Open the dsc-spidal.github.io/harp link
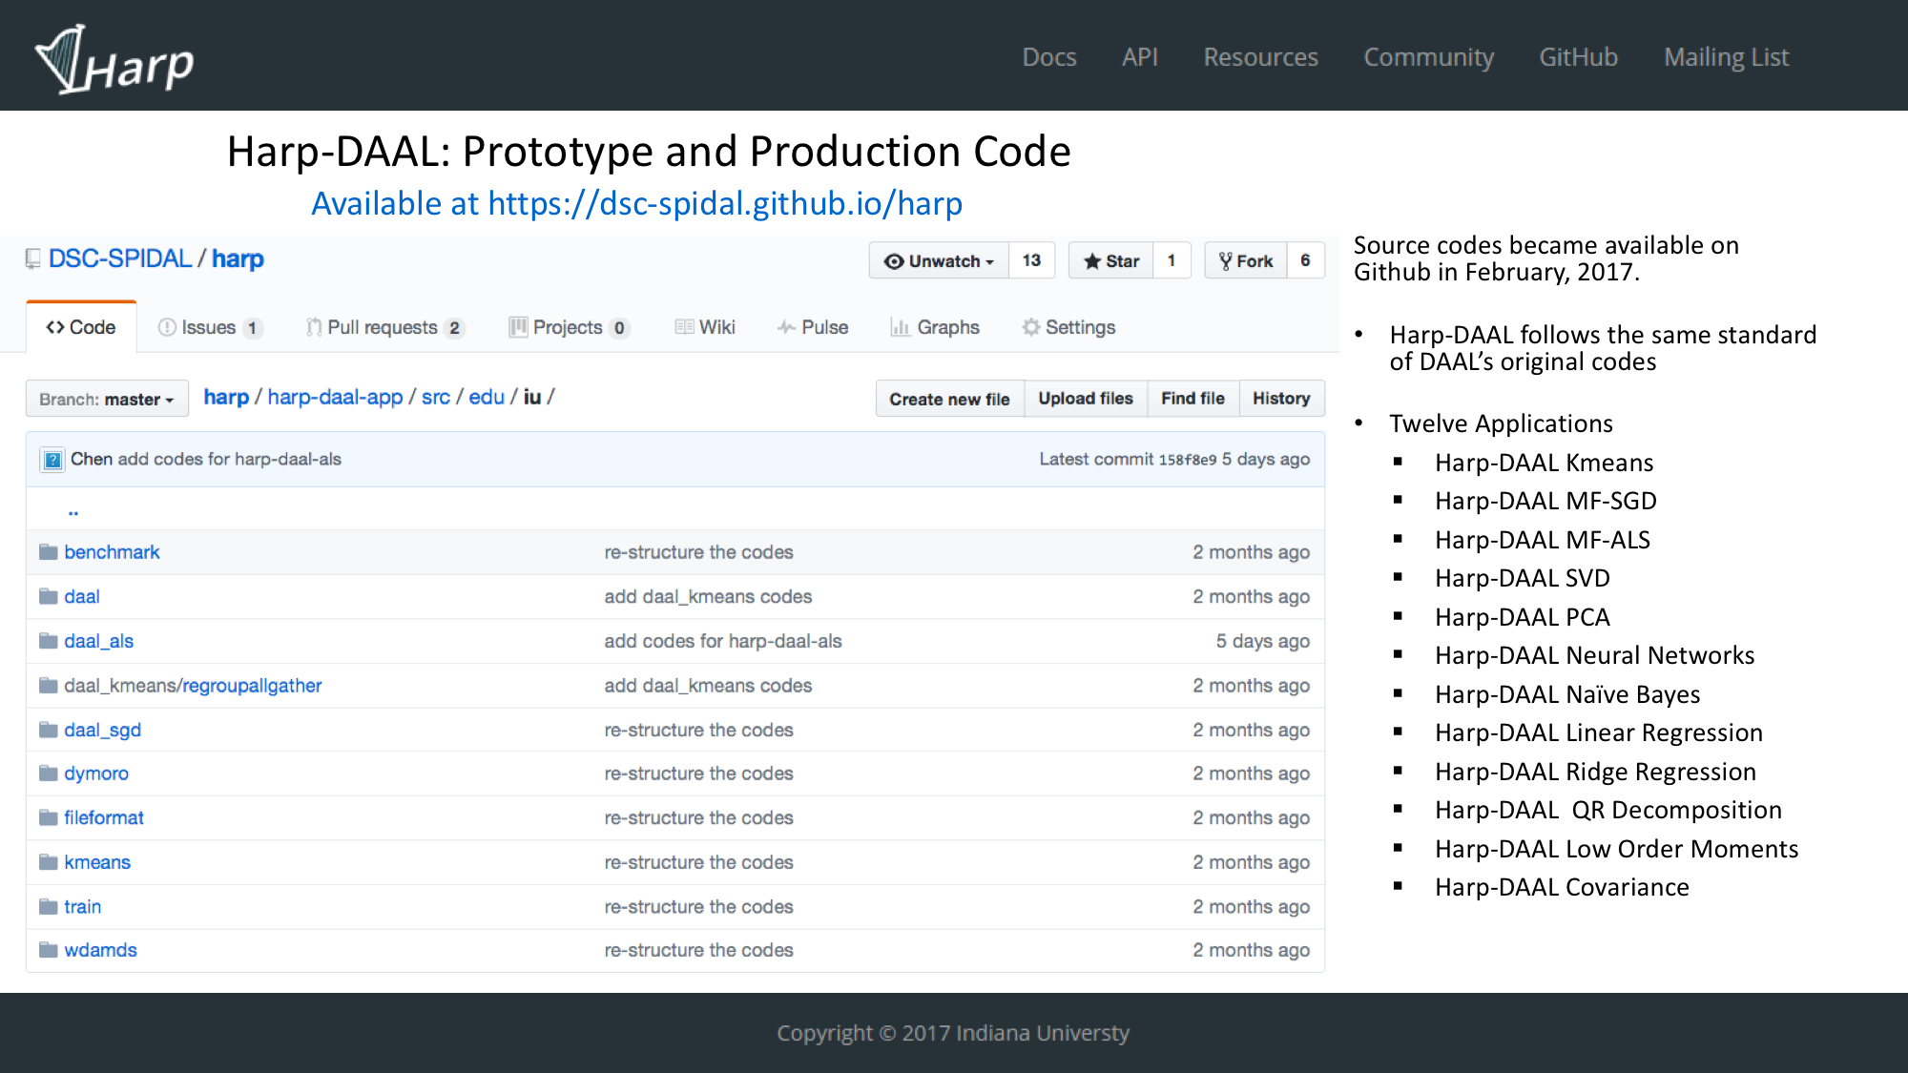Screen dimensions: 1908x1073 tap(723, 203)
